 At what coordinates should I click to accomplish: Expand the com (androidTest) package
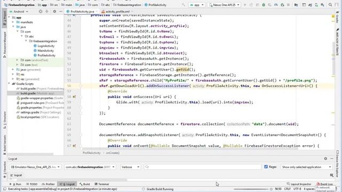pos(18,60)
